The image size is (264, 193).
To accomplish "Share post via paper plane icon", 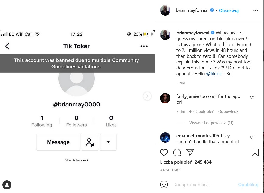I will tap(190, 152).
